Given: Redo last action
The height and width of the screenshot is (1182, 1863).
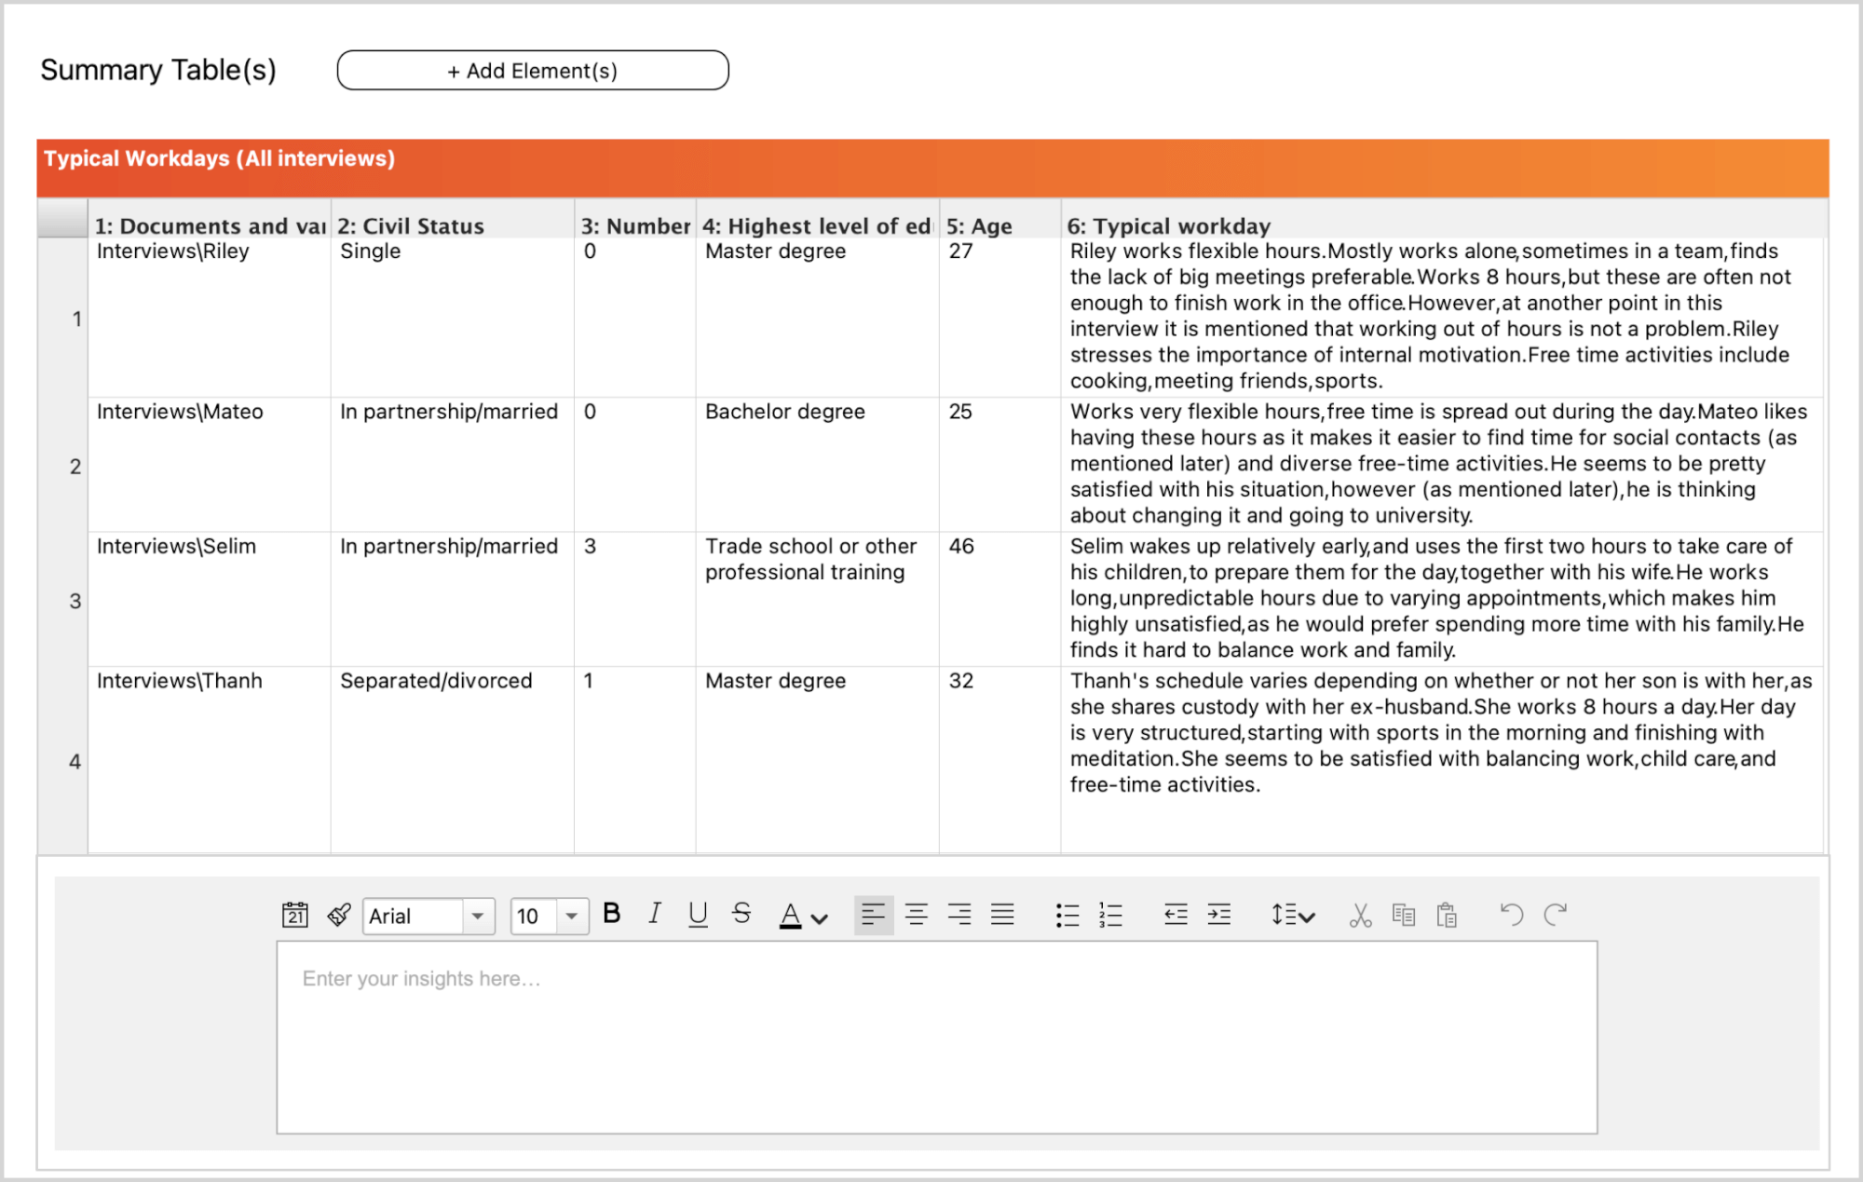Looking at the screenshot, I should click(1556, 915).
